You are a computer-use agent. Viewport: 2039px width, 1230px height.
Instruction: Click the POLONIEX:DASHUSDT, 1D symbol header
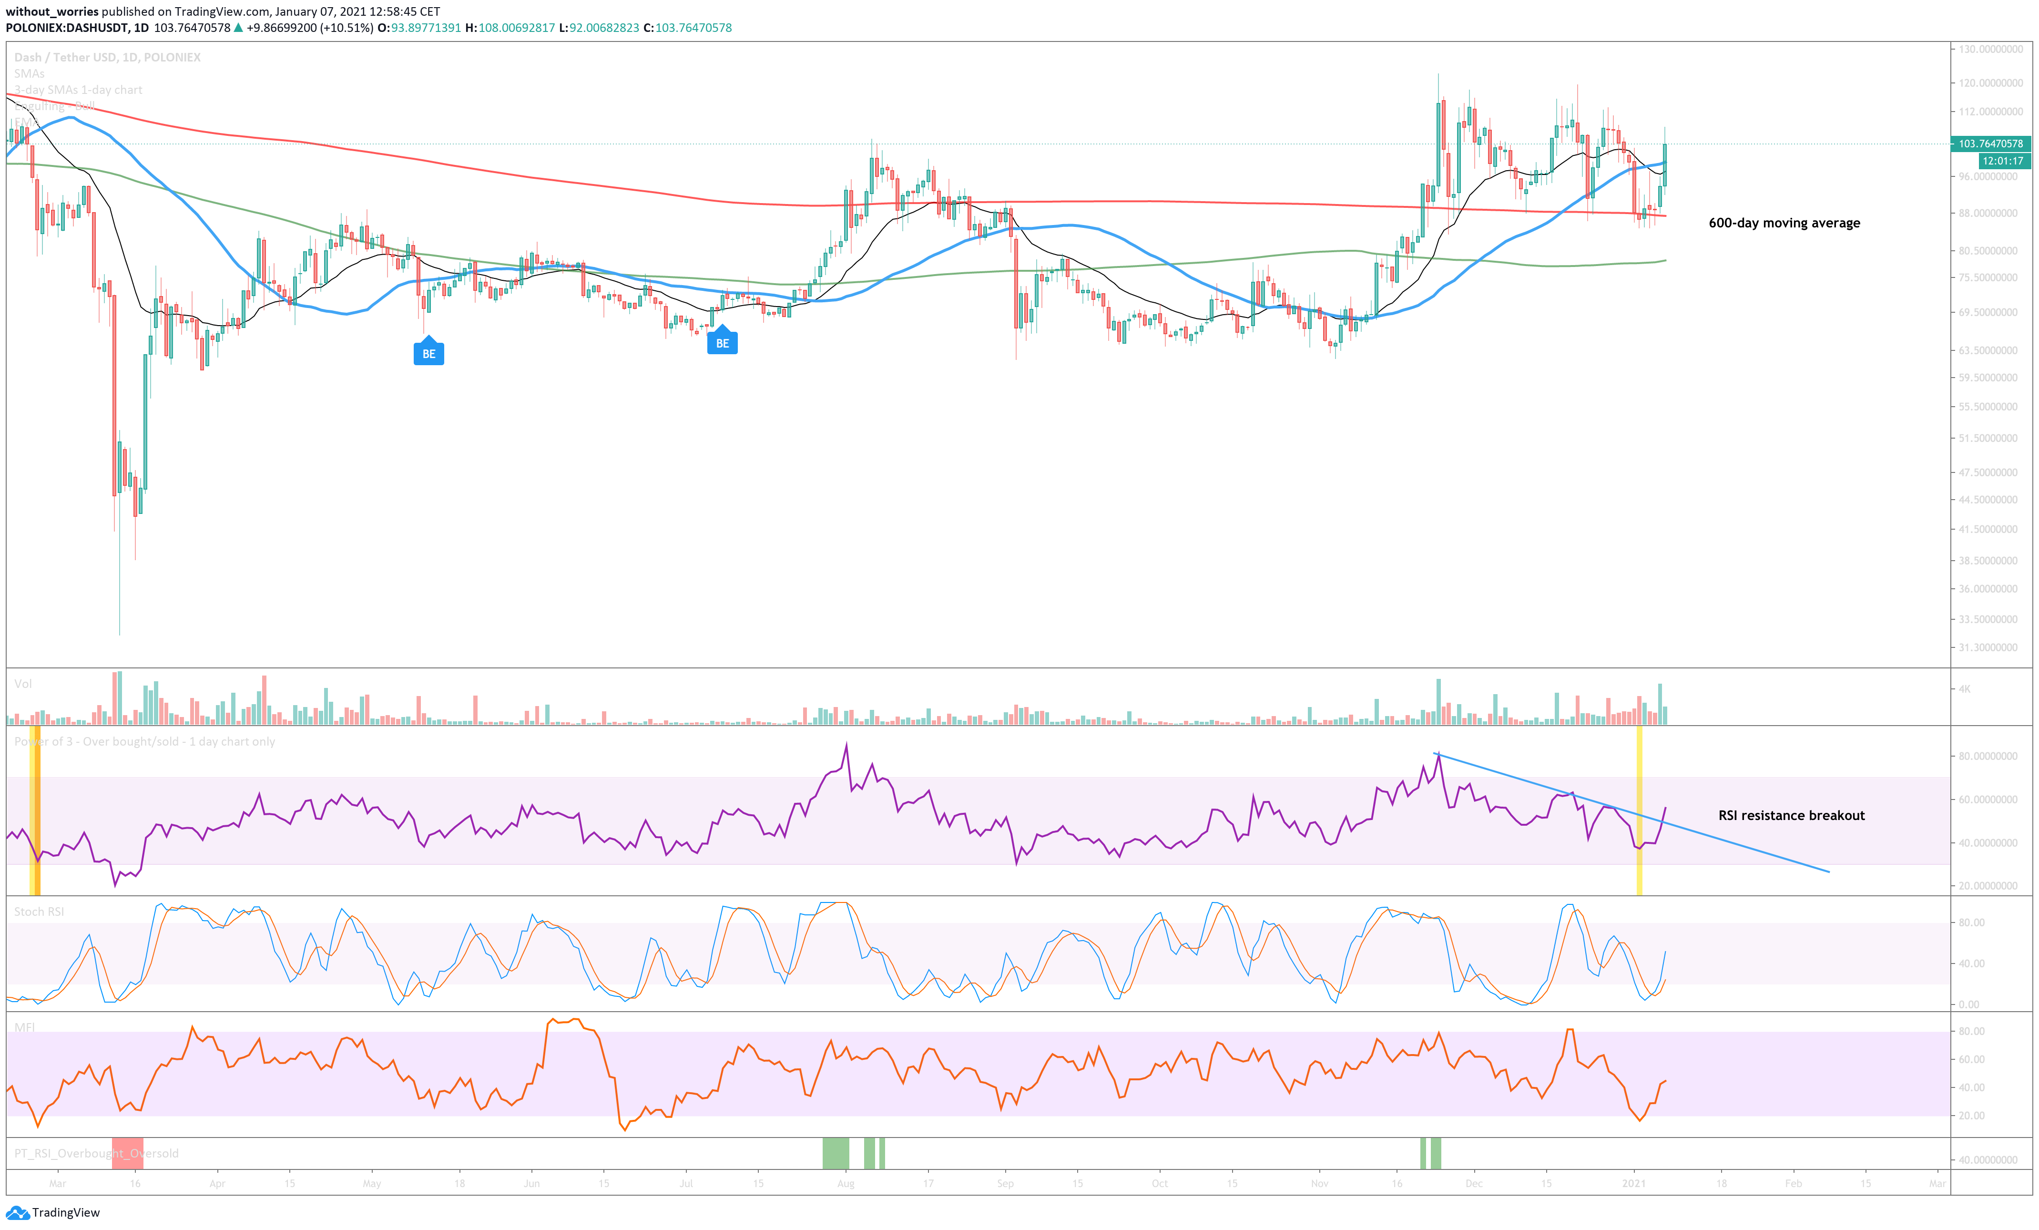[x=78, y=28]
